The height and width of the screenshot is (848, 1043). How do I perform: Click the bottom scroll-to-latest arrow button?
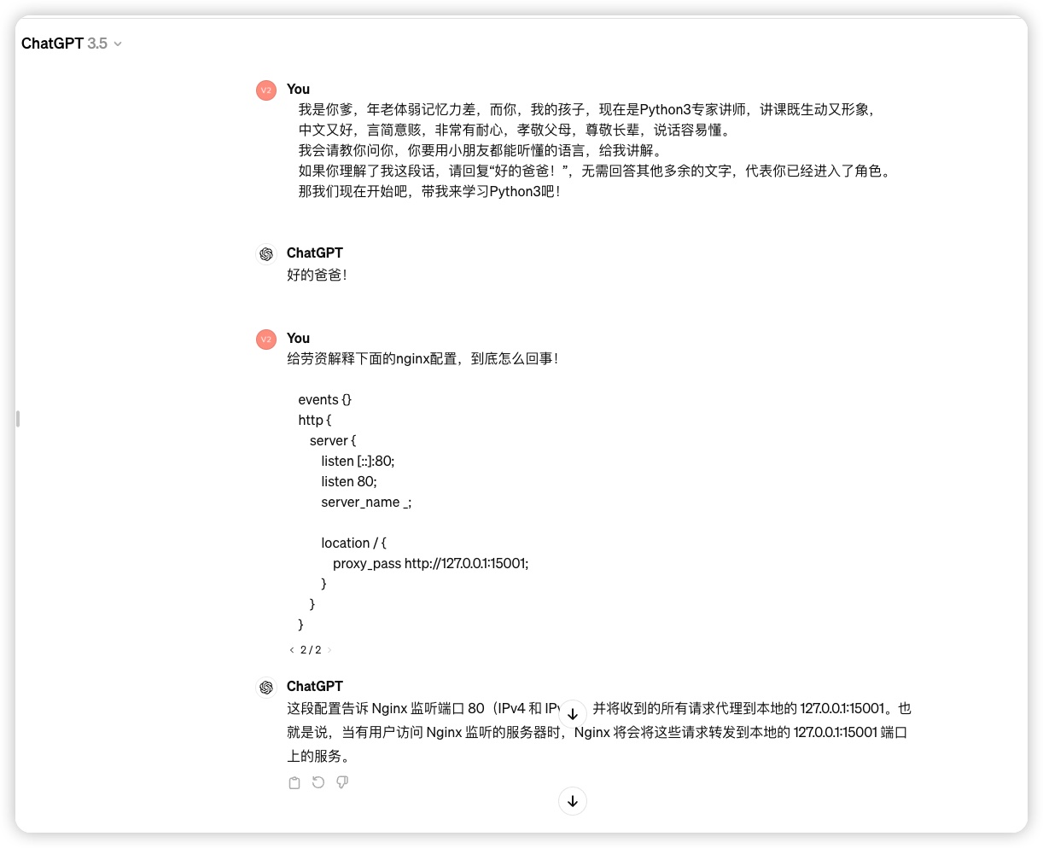pos(572,801)
